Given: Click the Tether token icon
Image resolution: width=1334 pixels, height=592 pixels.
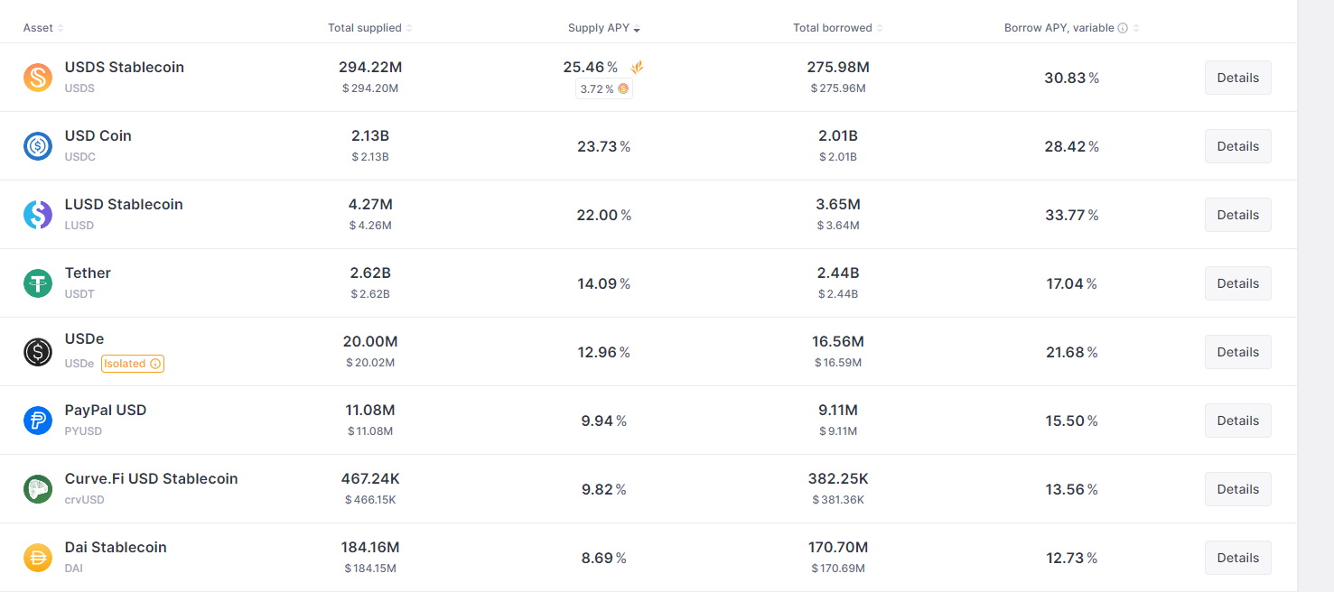Looking at the screenshot, I should [38, 283].
